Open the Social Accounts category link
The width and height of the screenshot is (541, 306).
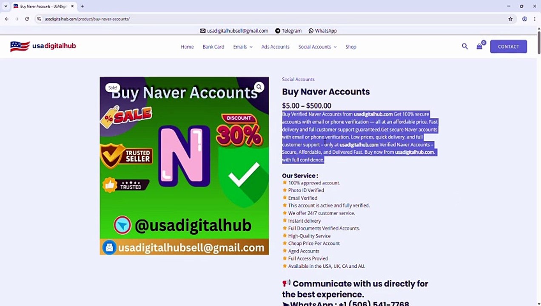298,79
